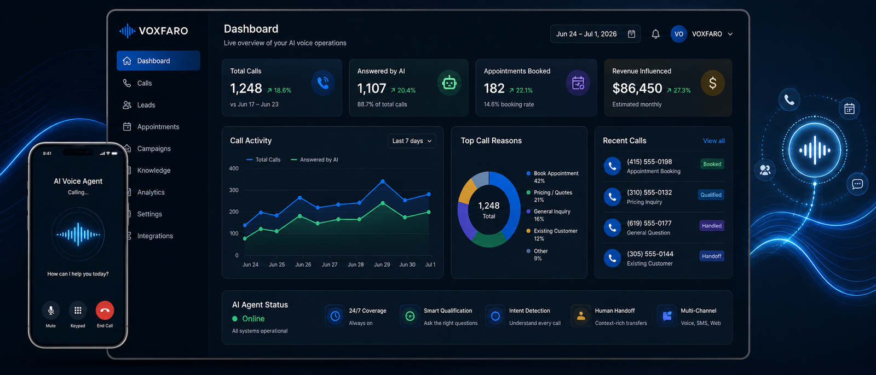Click phone icon for (415) 555-0198
The width and height of the screenshot is (876, 375).
pos(612,166)
